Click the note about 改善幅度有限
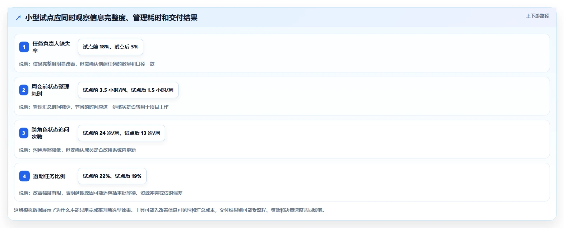 point(101,193)
